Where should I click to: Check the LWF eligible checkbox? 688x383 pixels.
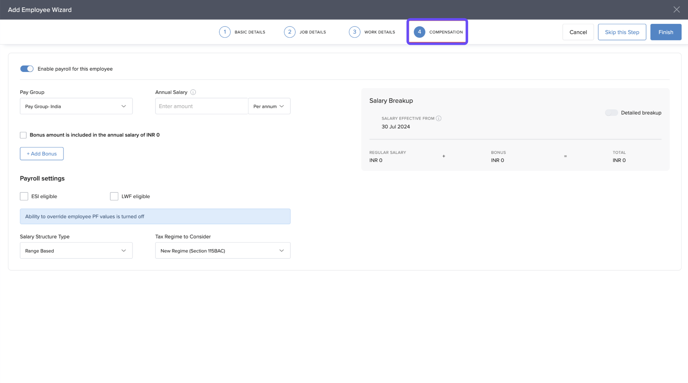coord(114,196)
